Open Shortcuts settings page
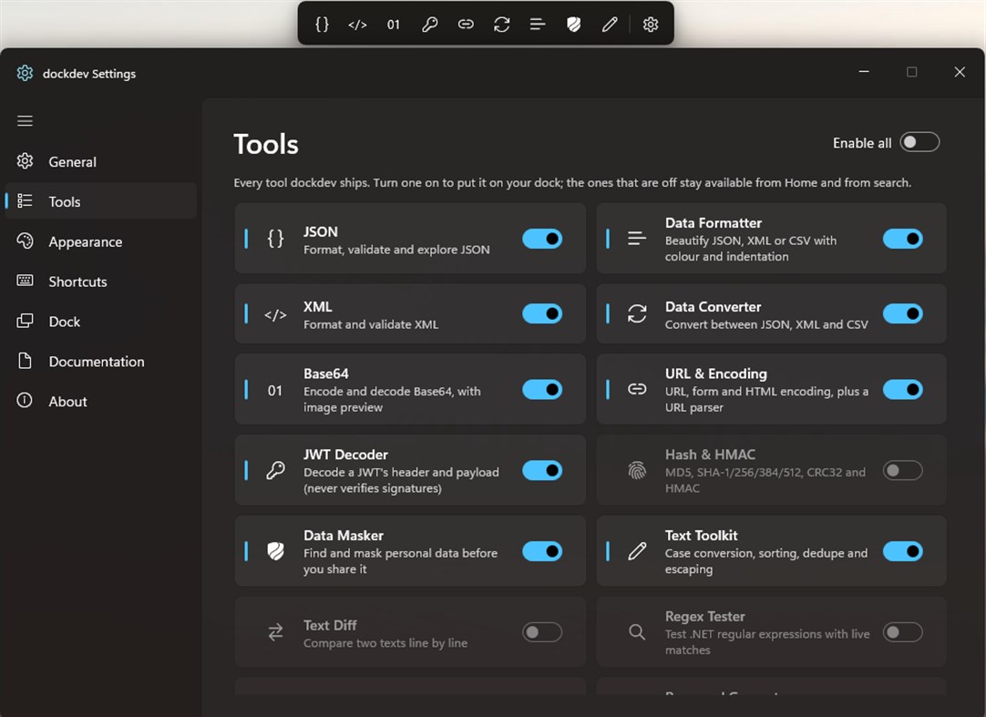The image size is (986, 717). pyautogui.click(x=100, y=281)
